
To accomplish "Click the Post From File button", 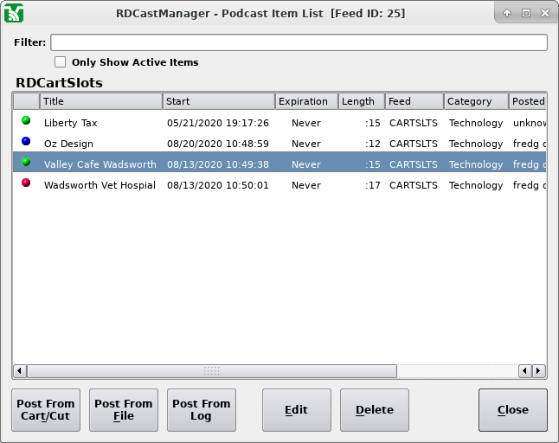I will tap(124, 410).
